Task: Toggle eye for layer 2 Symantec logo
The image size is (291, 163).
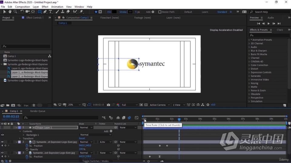Action: [x=2, y=142]
